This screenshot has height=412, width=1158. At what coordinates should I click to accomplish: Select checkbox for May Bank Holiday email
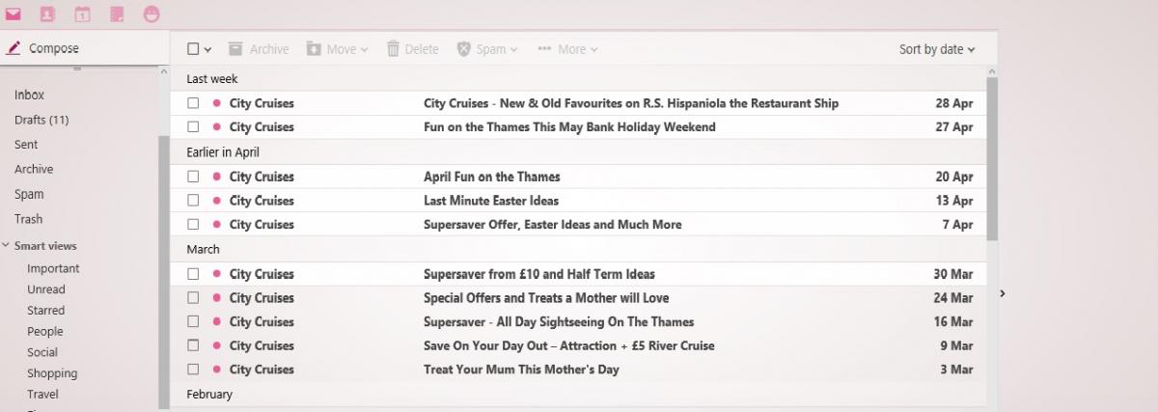click(193, 126)
